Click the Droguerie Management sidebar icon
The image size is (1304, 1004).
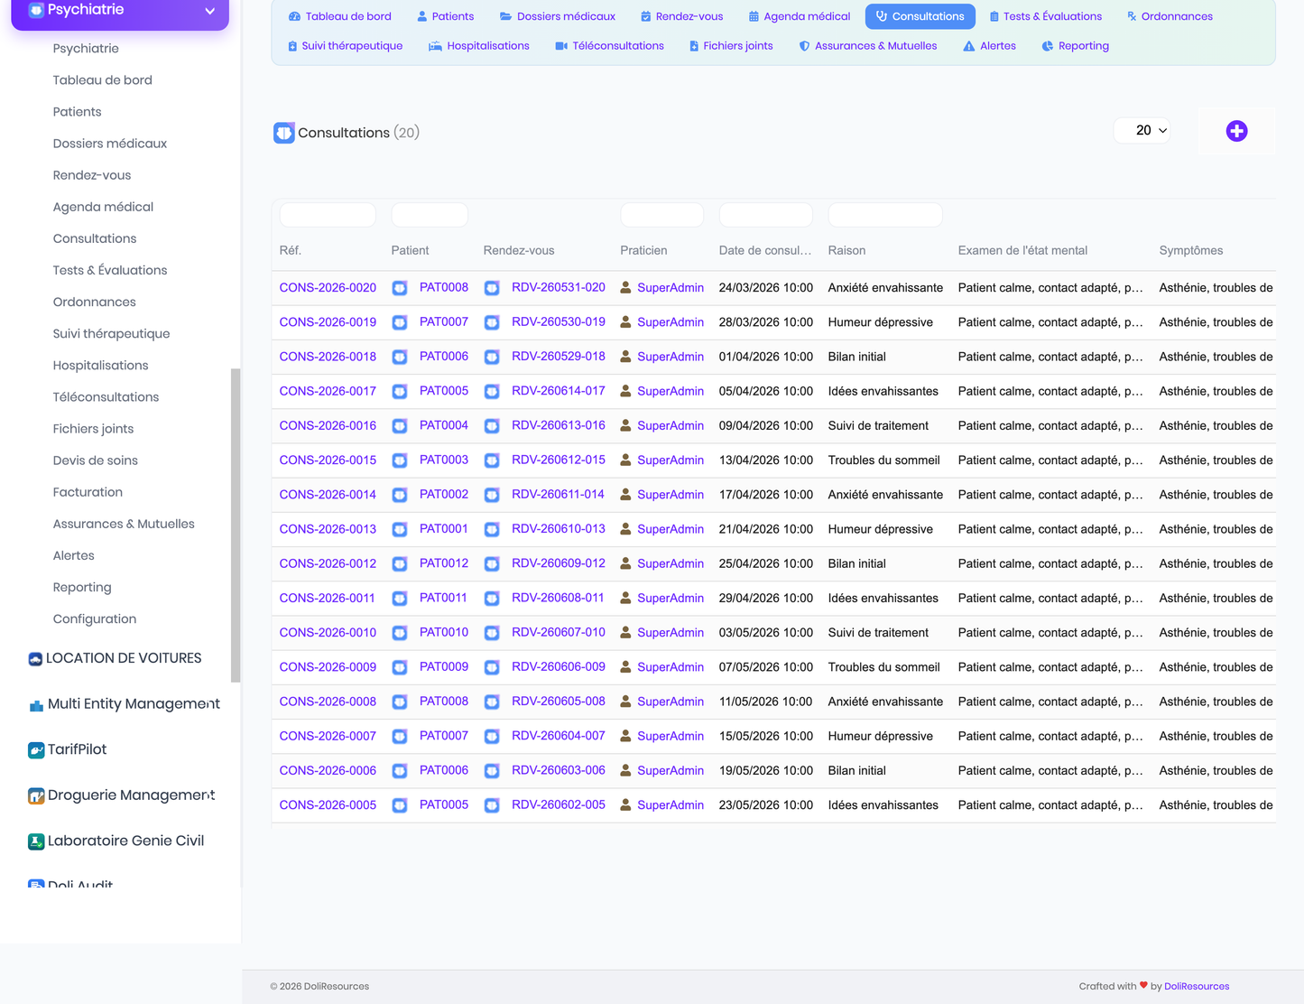point(36,795)
